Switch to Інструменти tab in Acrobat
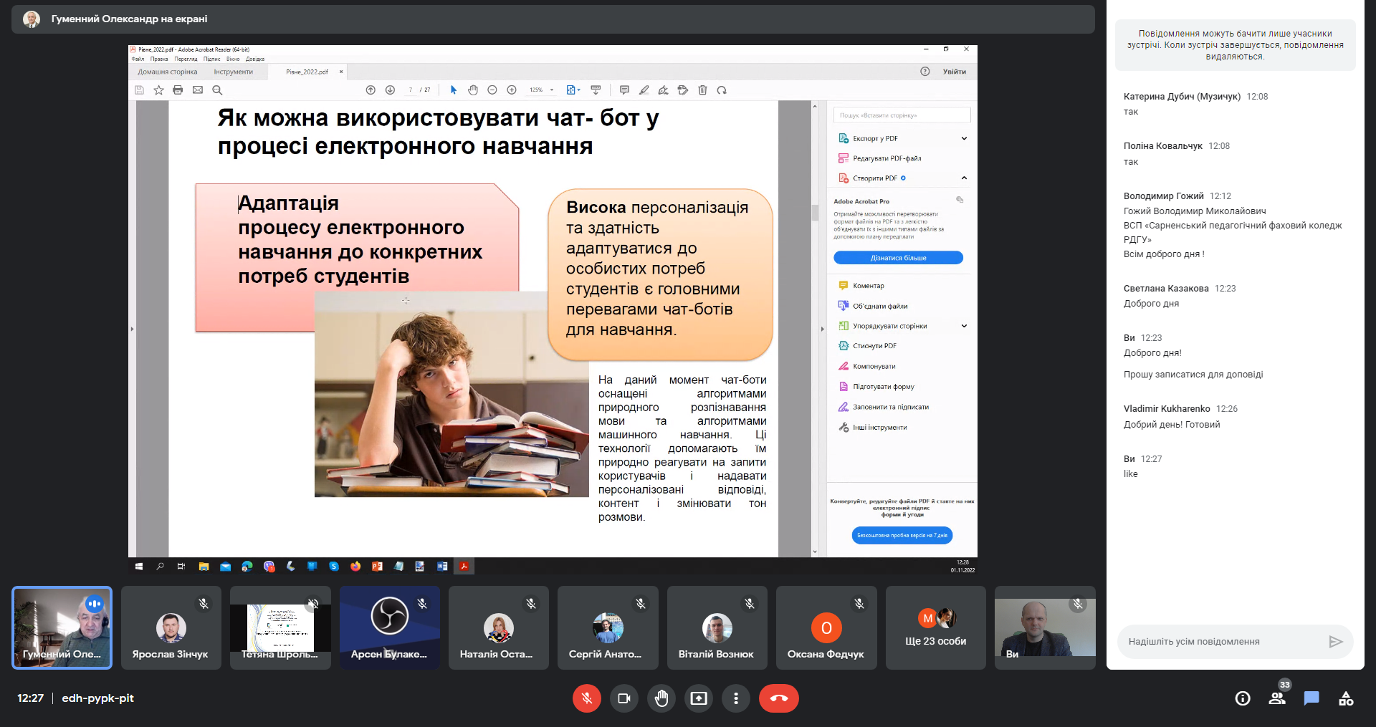1376x727 pixels. pyautogui.click(x=234, y=72)
